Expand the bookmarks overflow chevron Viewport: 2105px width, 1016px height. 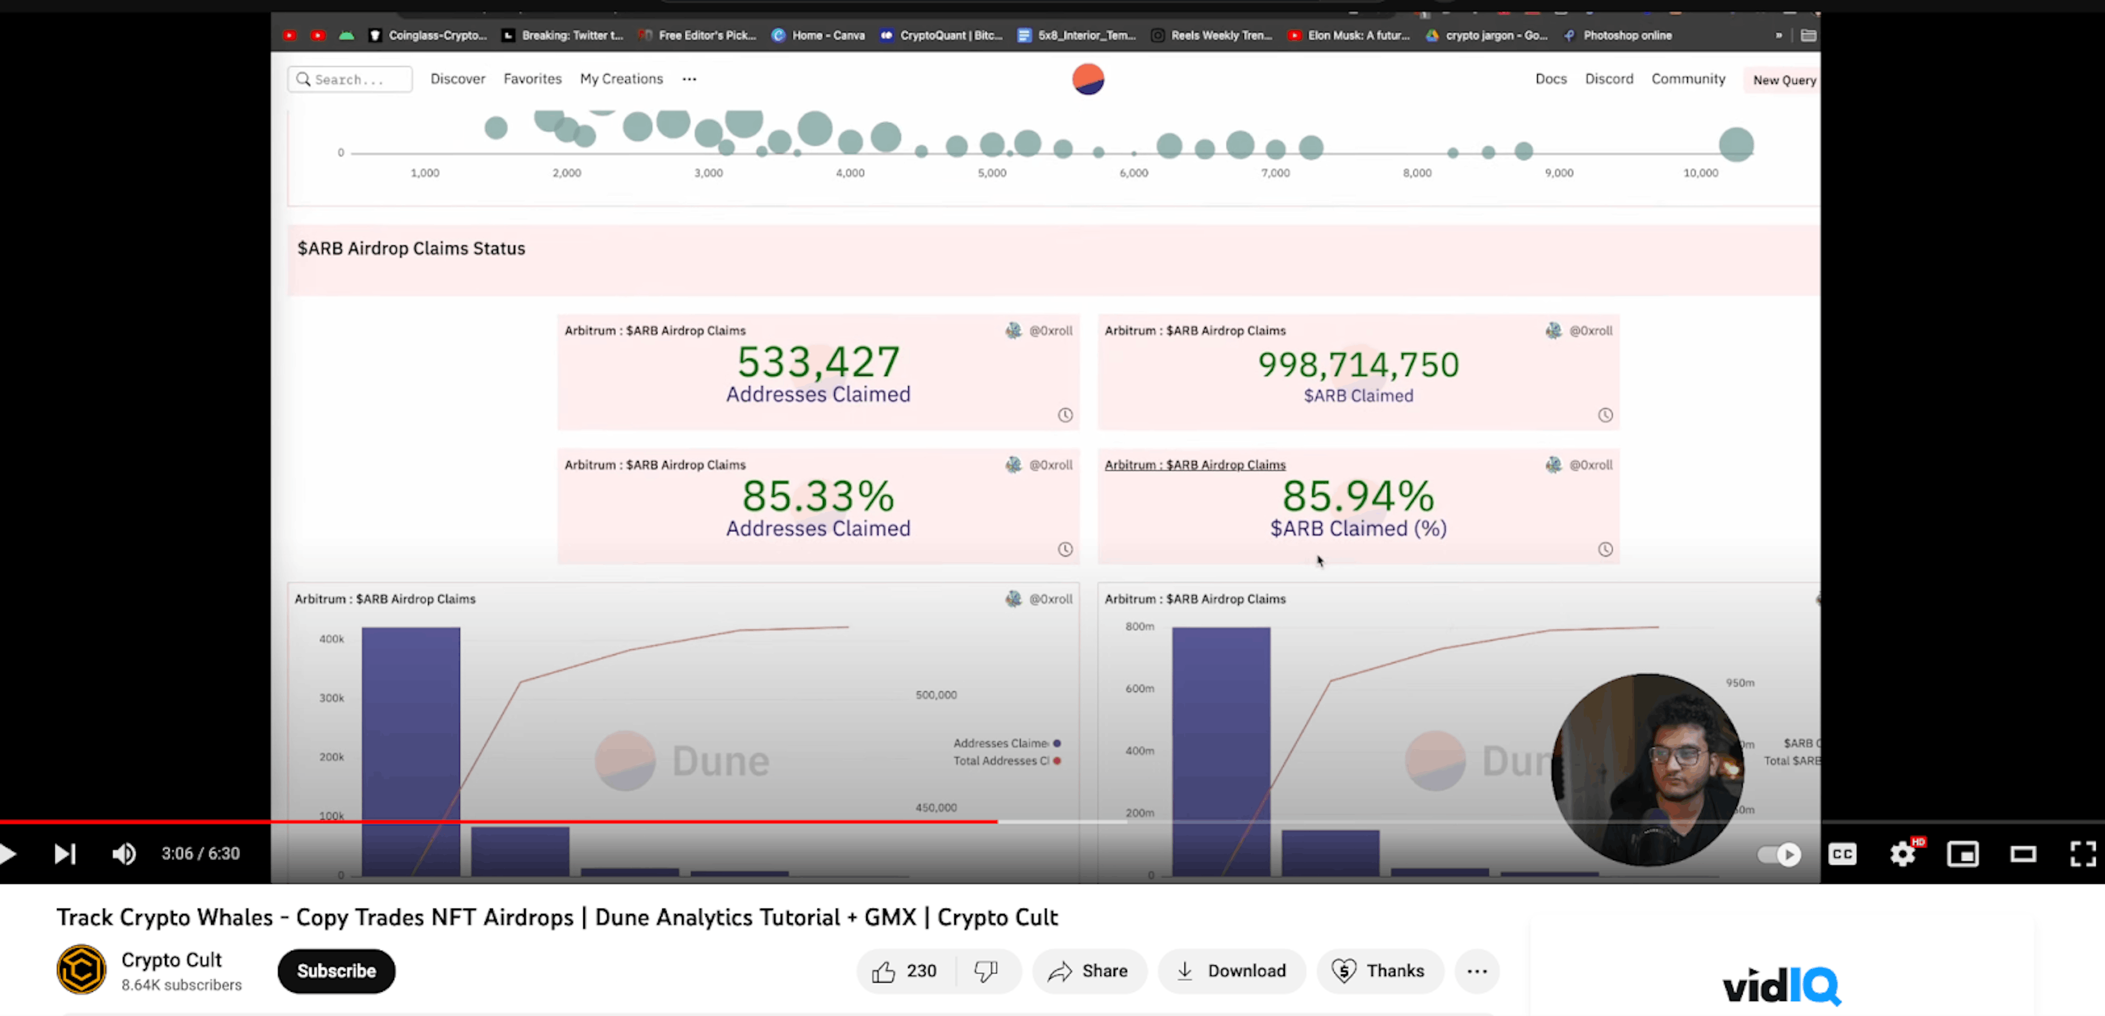point(1778,36)
